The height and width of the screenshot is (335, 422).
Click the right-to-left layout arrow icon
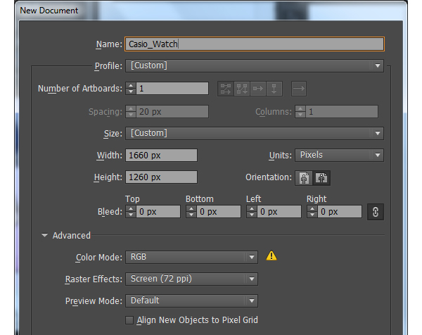pyautogui.click(x=299, y=89)
